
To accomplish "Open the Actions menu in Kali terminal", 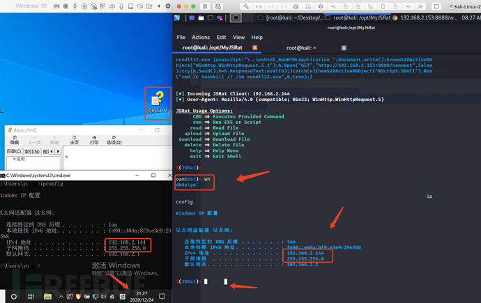I will [x=201, y=37].
